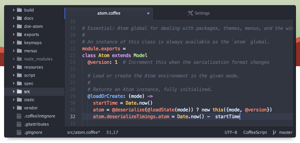Image resolution: width=300 pixels, height=143 pixels.
Task: Click the build folder icon
Action: 19,10
